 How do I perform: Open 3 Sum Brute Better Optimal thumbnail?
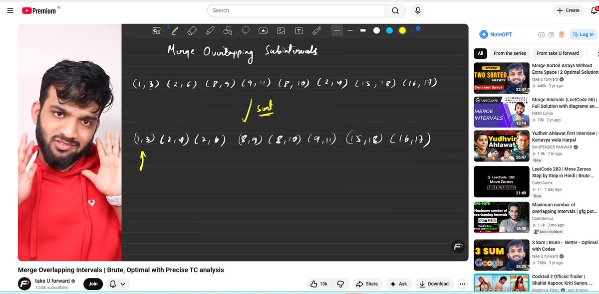point(502,255)
